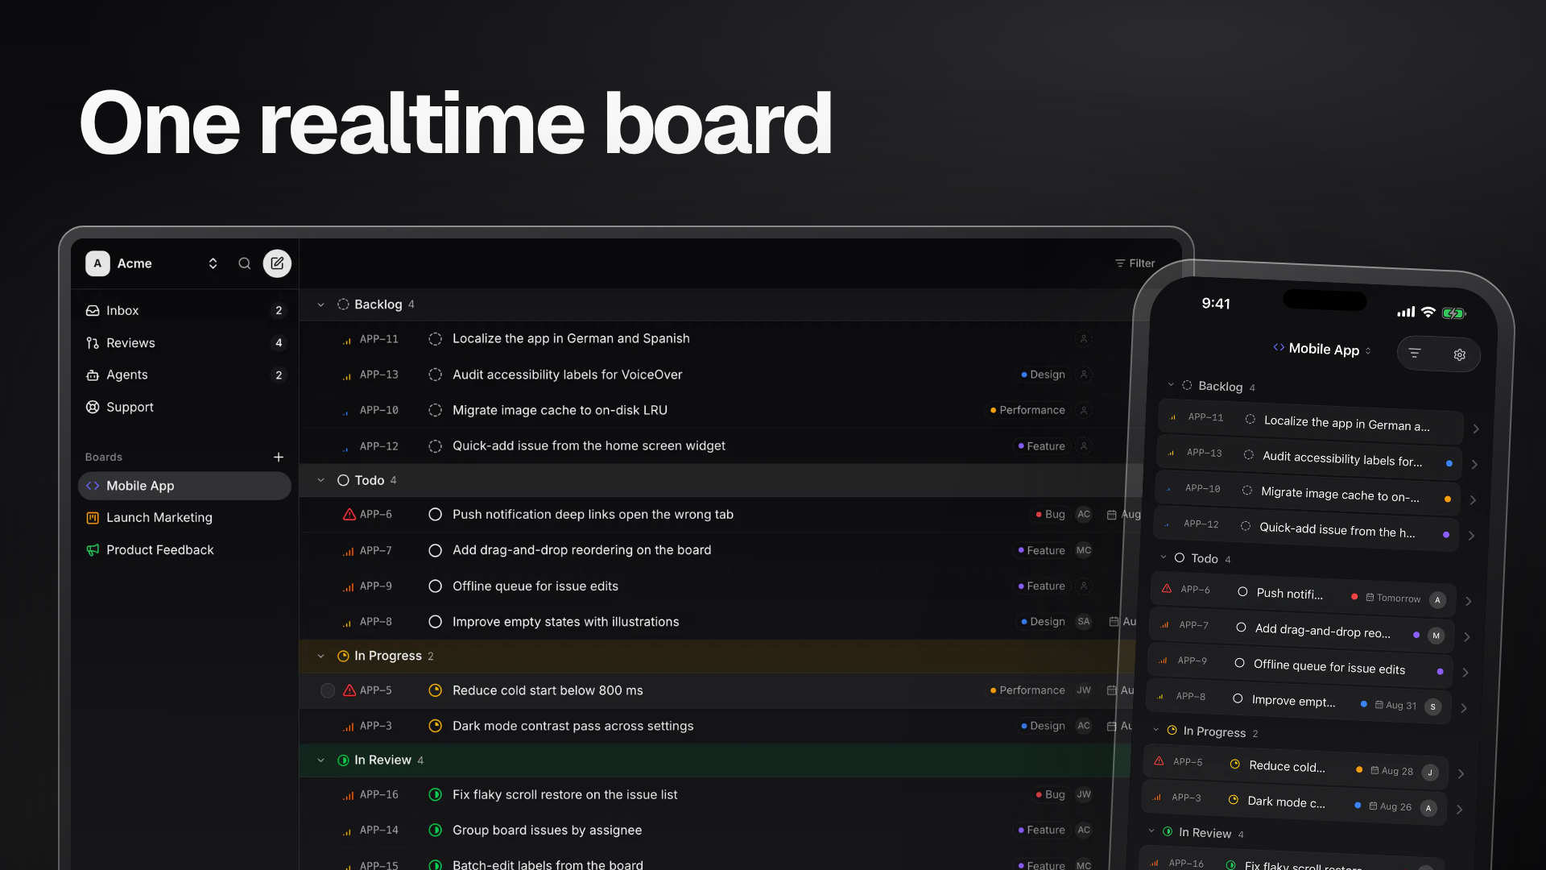Click the Bug label on APP-6 row
Screen dimensions: 1546x870
click(1051, 514)
